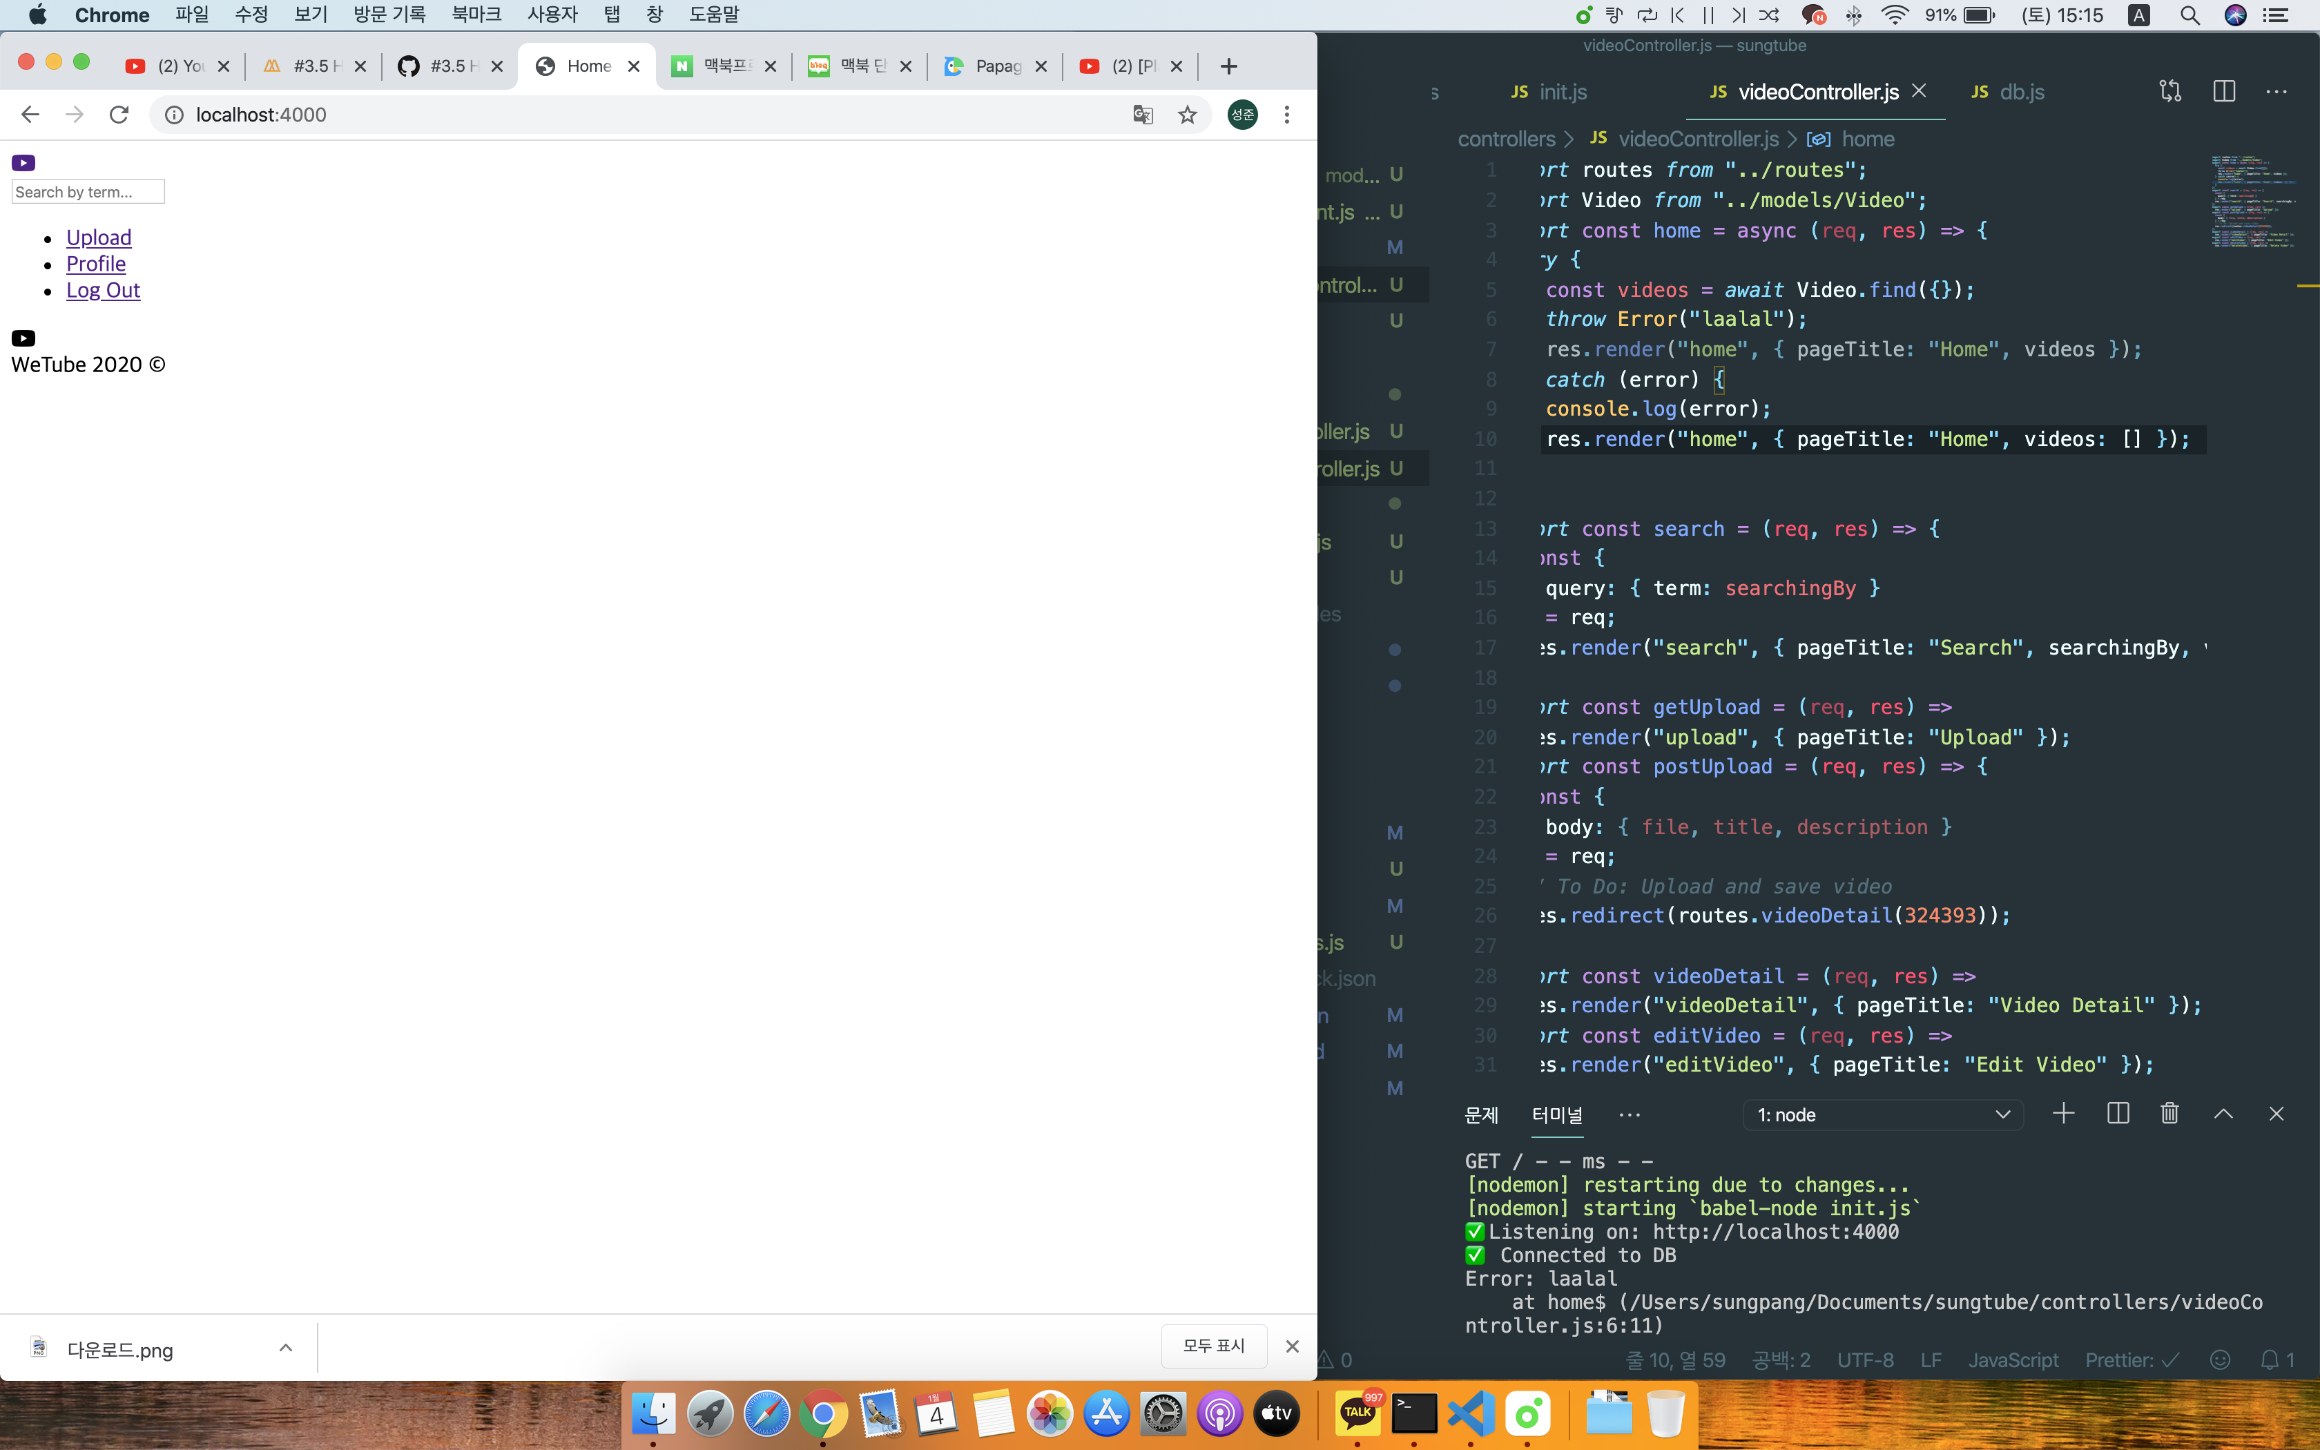Viewport: 2320px width, 1450px height.
Task: Open the editor More Actions ellipsis
Action: pos(2277,91)
